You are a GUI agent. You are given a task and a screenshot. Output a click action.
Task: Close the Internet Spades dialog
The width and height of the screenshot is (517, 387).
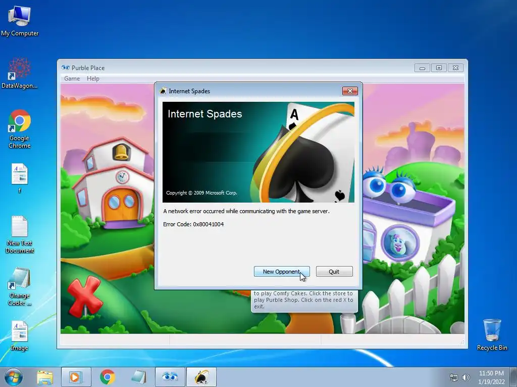coord(350,91)
